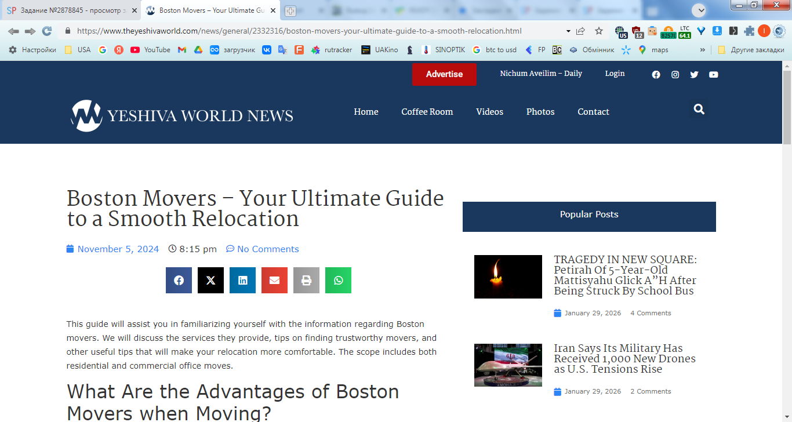This screenshot has width=792, height=422.
Task: Go to Home in site menu
Action: click(366, 112)
